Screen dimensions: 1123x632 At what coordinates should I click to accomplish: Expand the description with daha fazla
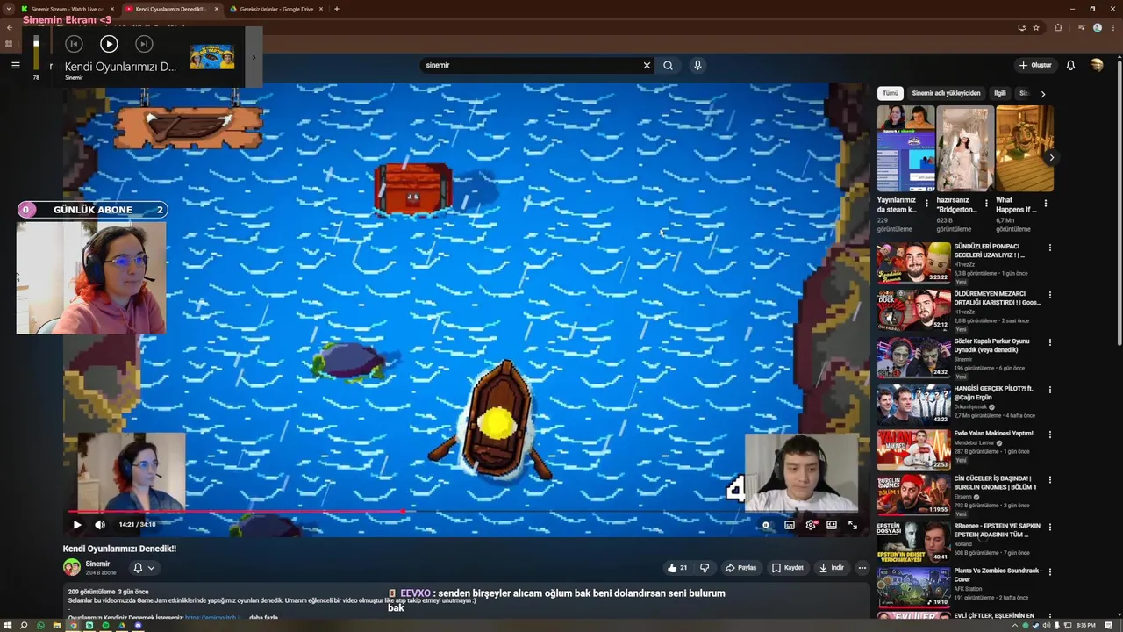tap(263, 617)
